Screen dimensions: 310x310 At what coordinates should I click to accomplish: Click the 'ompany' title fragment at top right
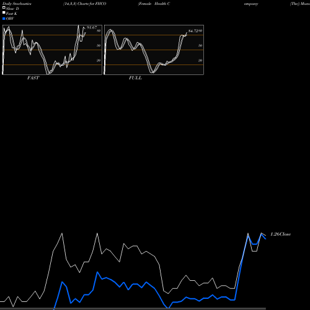251,4
